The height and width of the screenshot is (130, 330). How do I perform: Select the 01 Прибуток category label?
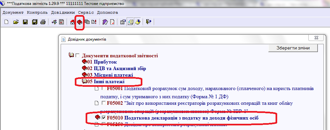coord(102,62)
